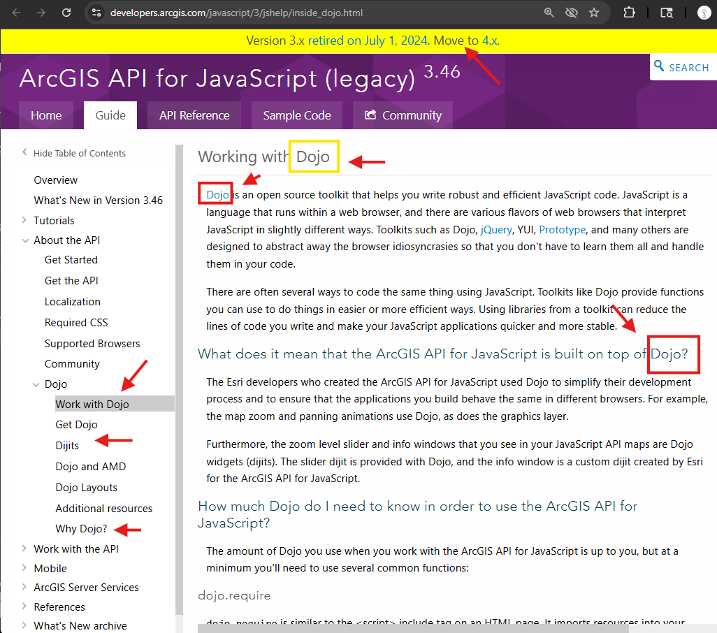Switch to the API Reference tab
Screen dimensions: 717x633
[x=194, y=115]
